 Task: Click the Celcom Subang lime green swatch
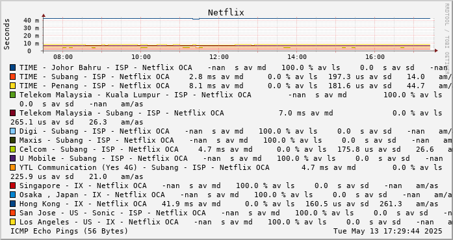(13, 149)
